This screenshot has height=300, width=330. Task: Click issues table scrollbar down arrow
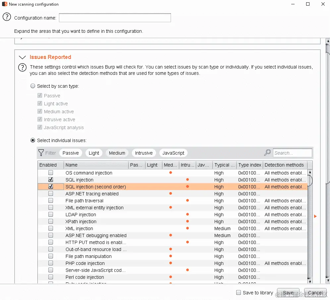[x=310, y=281]
